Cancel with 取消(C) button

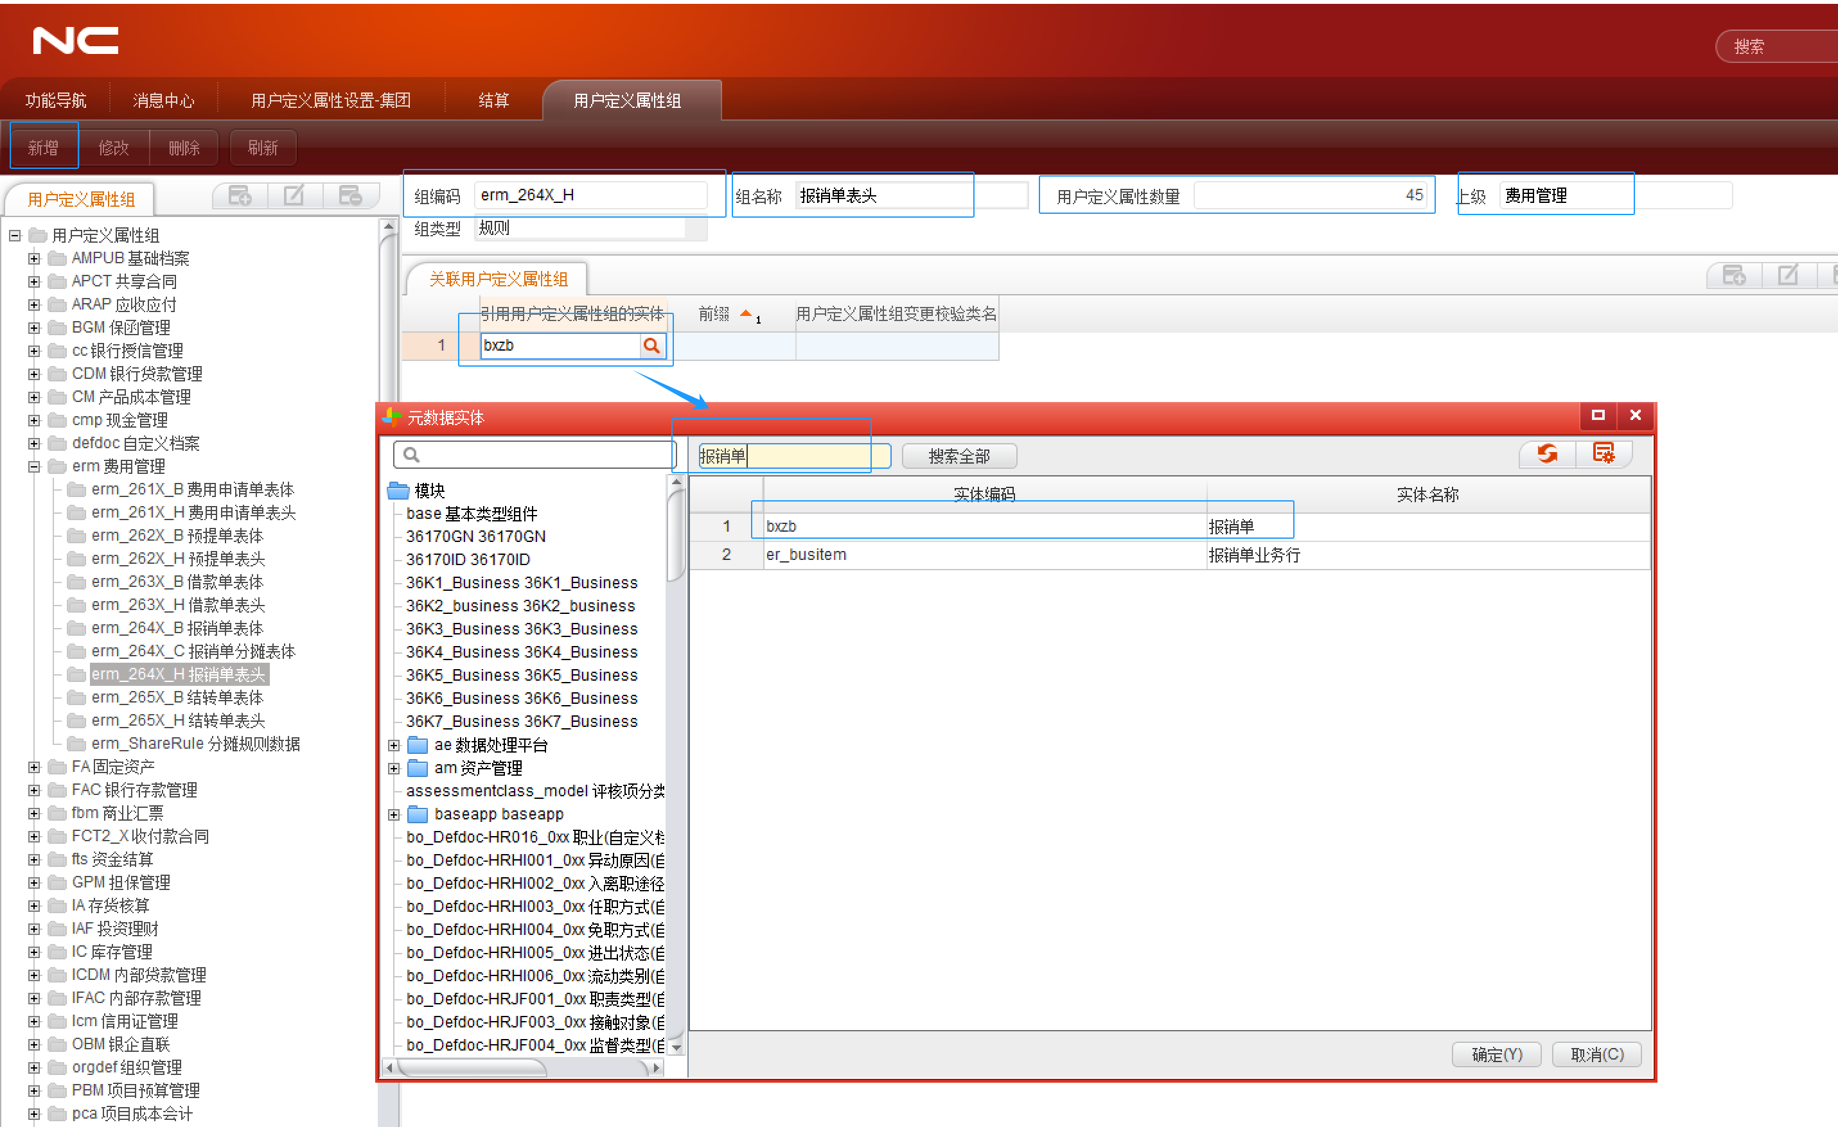[1597, 1054]
